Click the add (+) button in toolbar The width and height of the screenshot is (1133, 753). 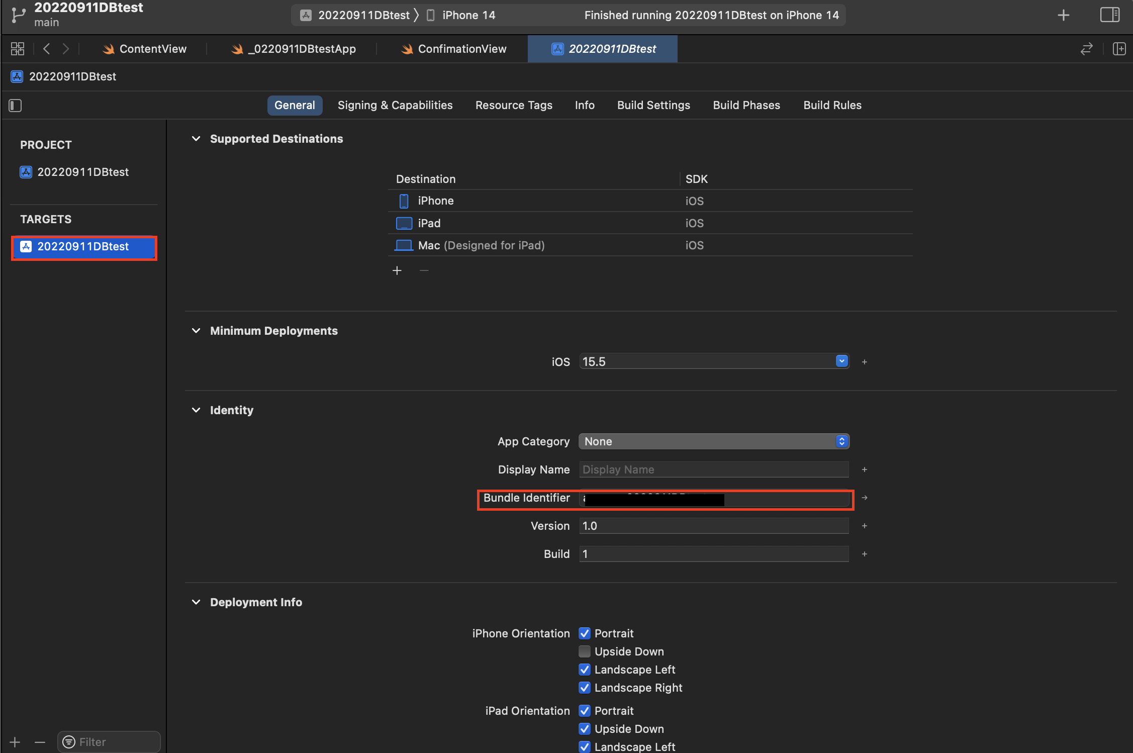point(1063,15)
